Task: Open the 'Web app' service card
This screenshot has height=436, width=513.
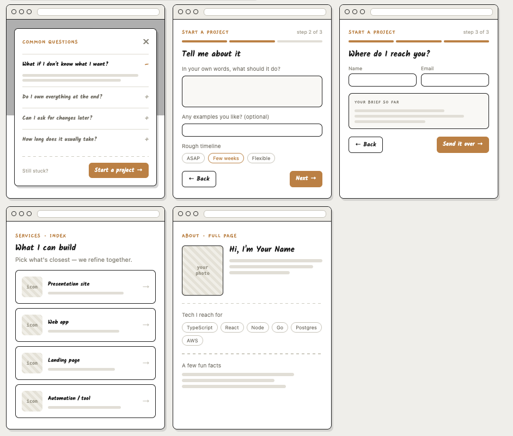Action: click(85, 325)
